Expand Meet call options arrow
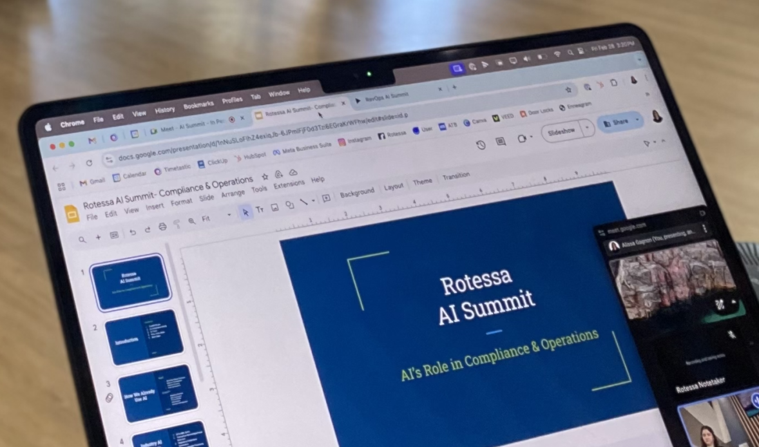Viewport: 759px width, 447px height. [532, 137]
